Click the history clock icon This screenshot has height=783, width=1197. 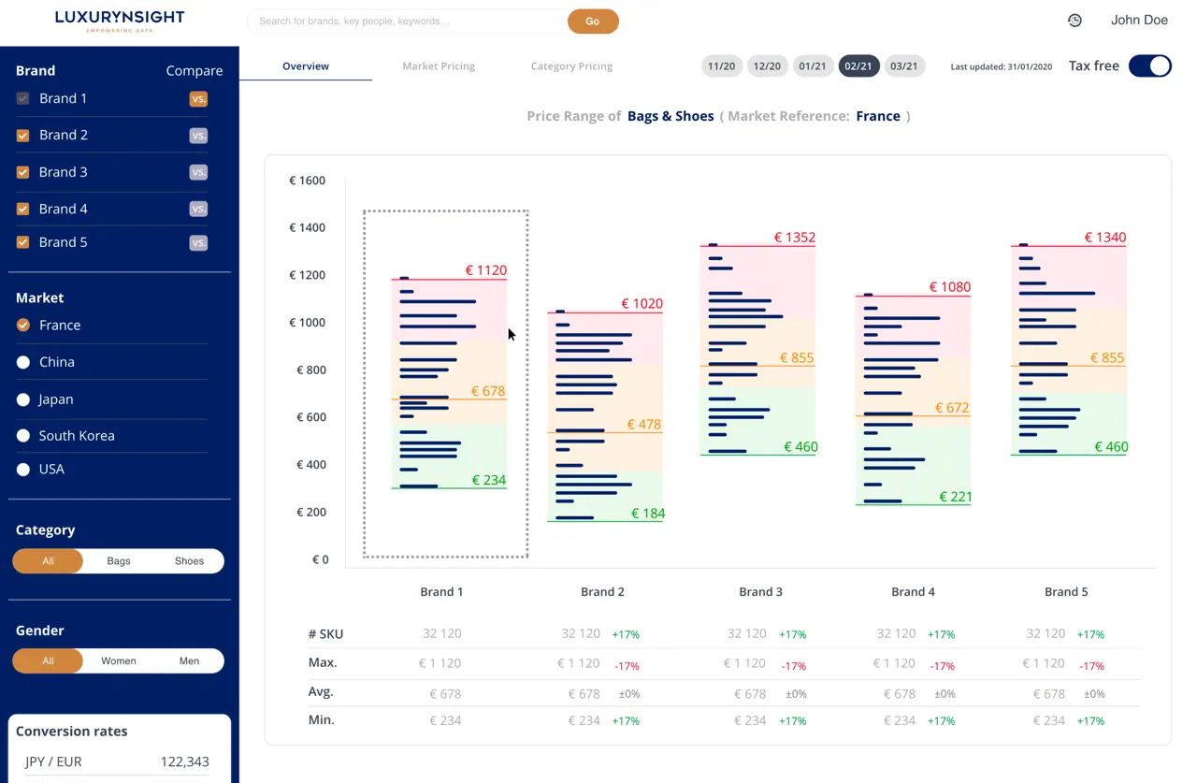1074,21
